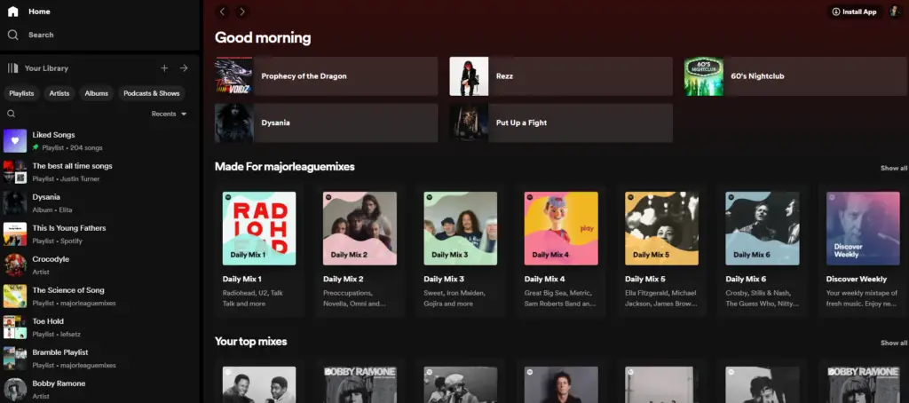Screen dimensions: 909x403
Task: Click Discover Weekly title text
Action: (857, 279)
